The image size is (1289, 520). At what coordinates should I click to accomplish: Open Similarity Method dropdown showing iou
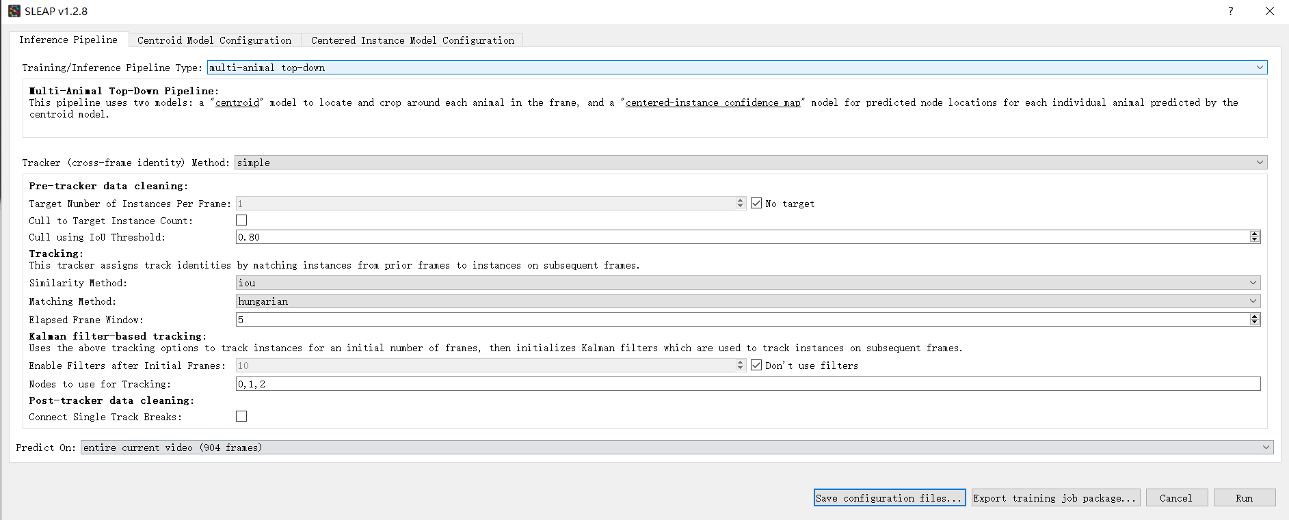[748, 282]
